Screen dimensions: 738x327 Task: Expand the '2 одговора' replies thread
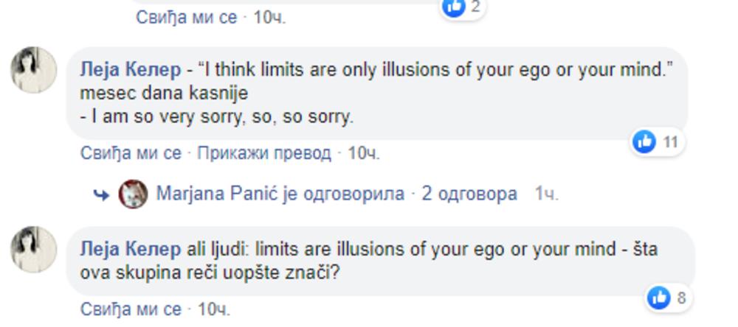tap(469, 194)
